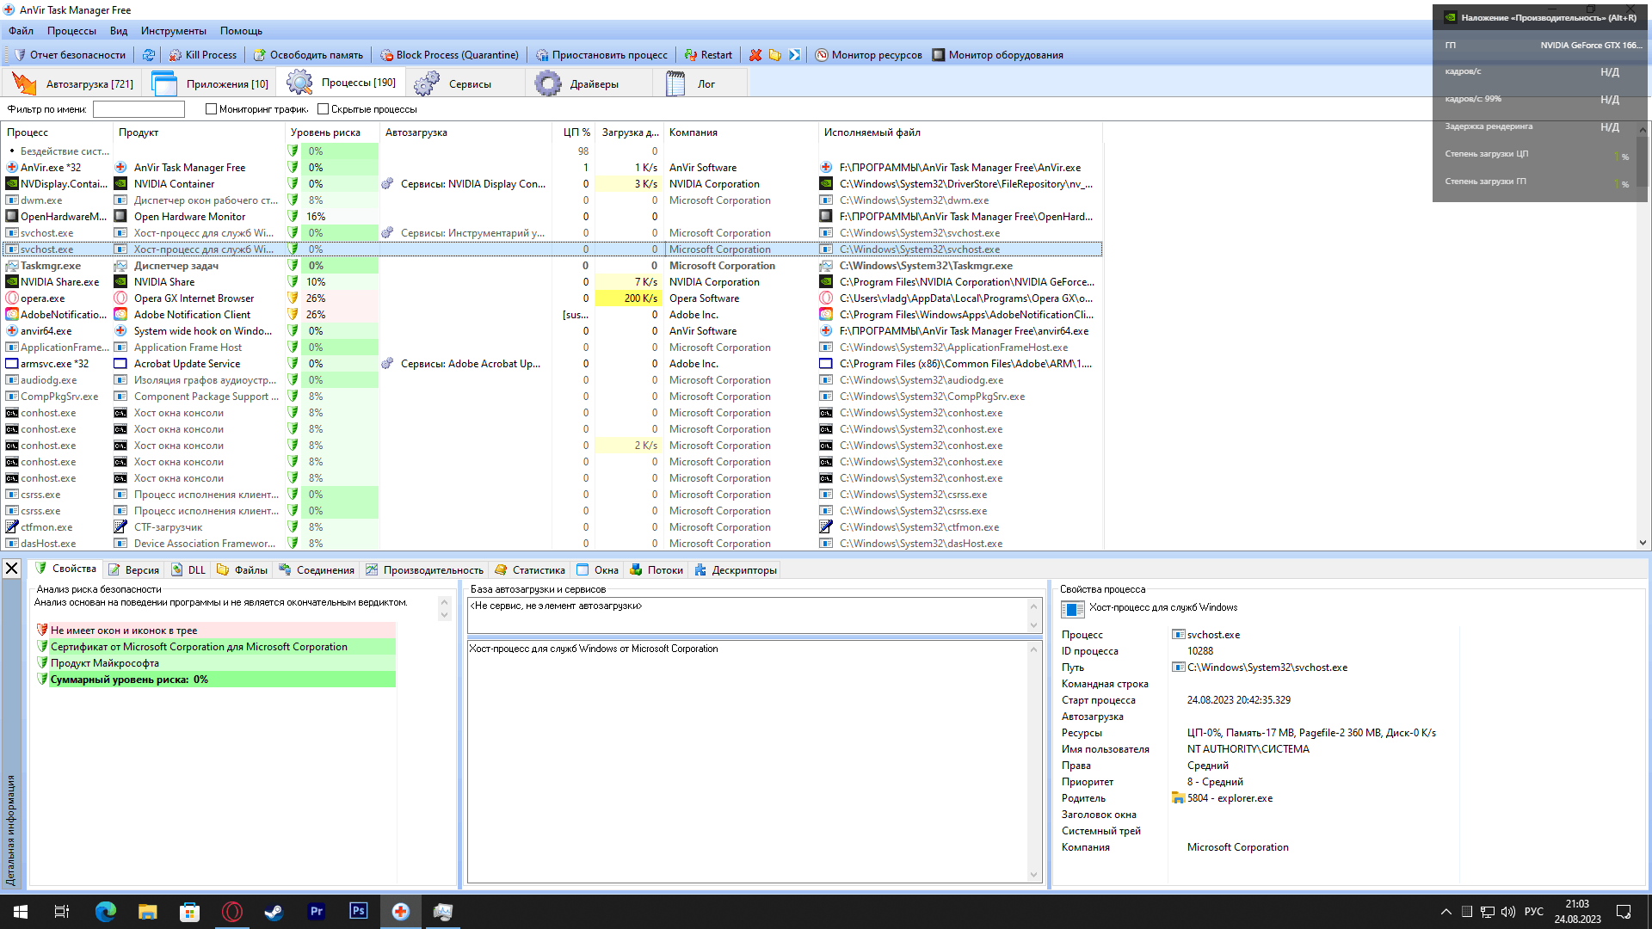Click Не имеет окон и иконок в трее row
This screenshot has width=1652, height=929.
tap(215, 631)
